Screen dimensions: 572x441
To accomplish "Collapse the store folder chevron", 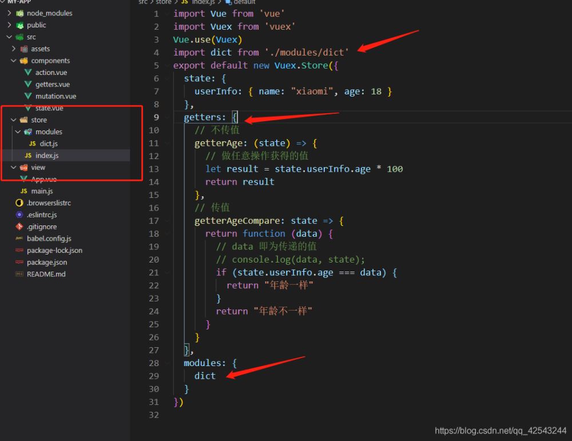I will pyautogui.click(x=14, y=120).
